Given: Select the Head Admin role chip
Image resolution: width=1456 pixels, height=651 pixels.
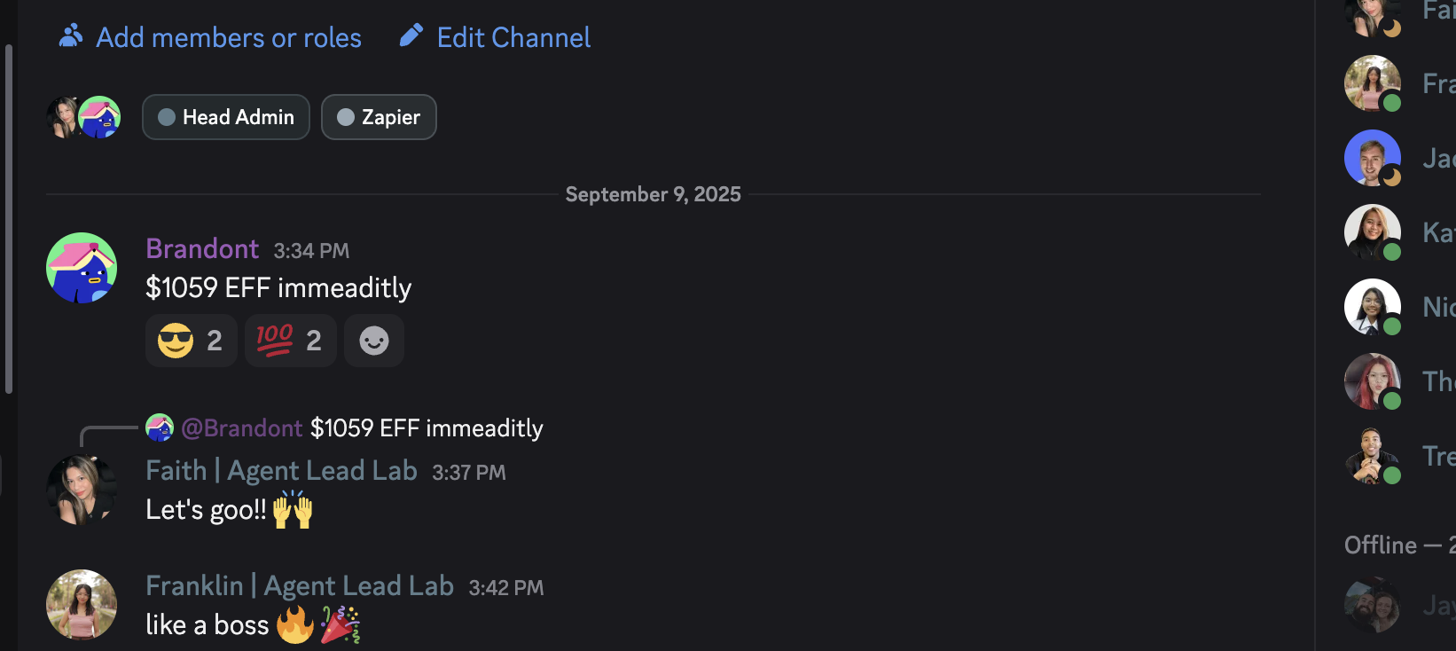Looking at the screenshot, I should 226,117.
